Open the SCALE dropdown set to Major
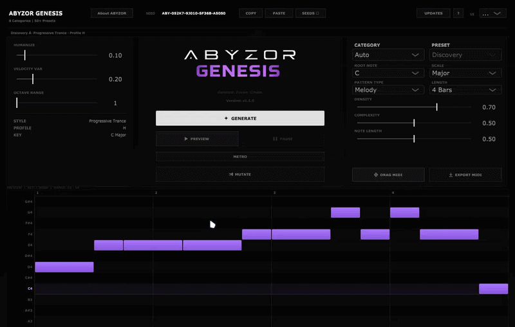The image size is (515, 327). [x=465, y=73]
